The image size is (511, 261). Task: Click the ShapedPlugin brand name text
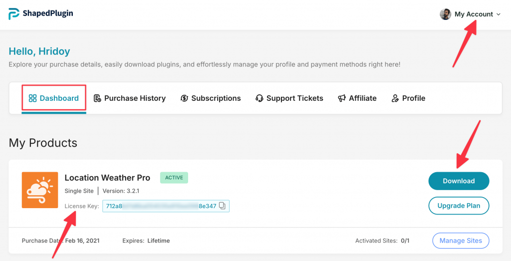coord(48,13)
